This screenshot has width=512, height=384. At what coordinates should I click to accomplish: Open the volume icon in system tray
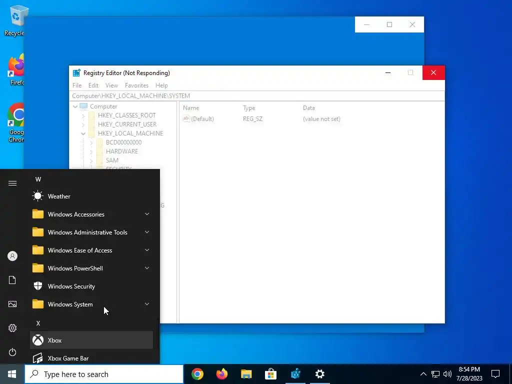(447, 374)
